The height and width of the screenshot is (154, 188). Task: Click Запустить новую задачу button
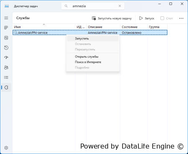tap(112, 18)
